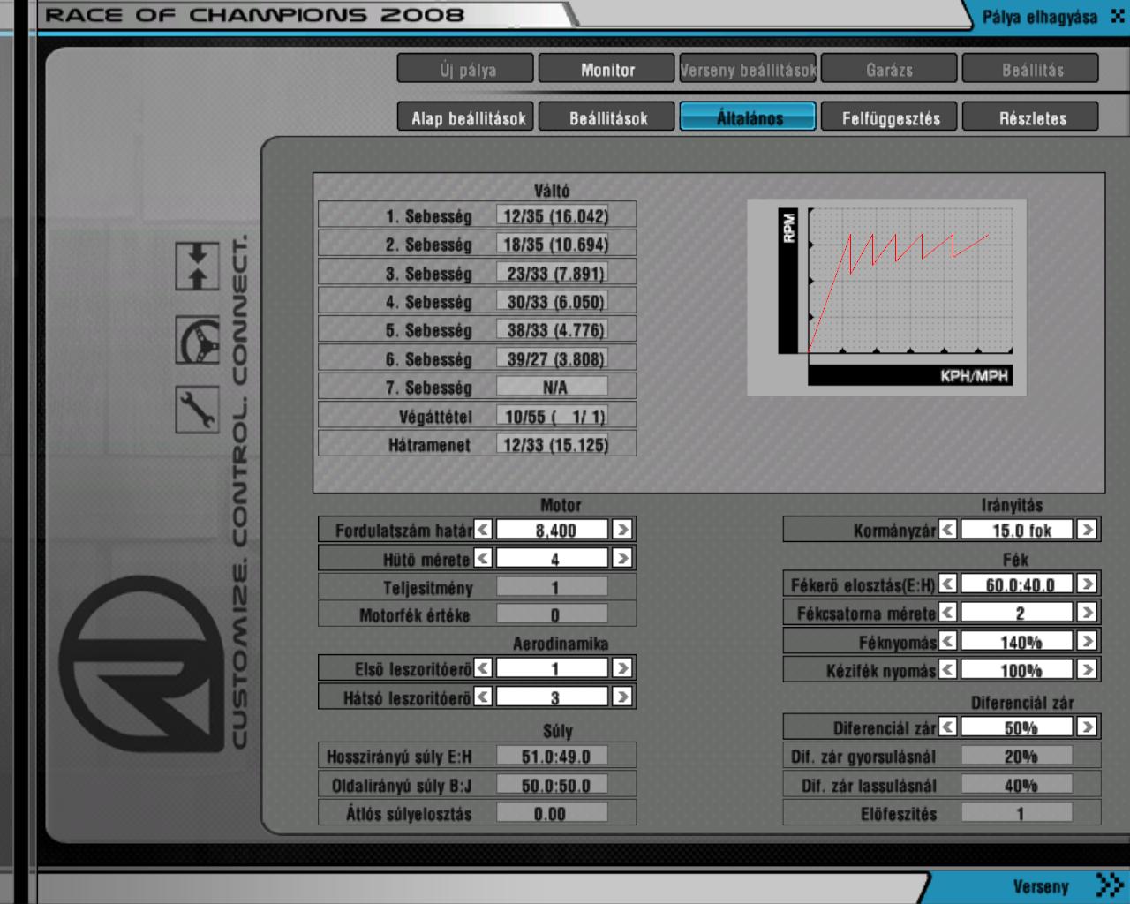Decrease Diferenciál zár with left arrow
Viewport: 1130px width, 904px height.
pos(948,727)
